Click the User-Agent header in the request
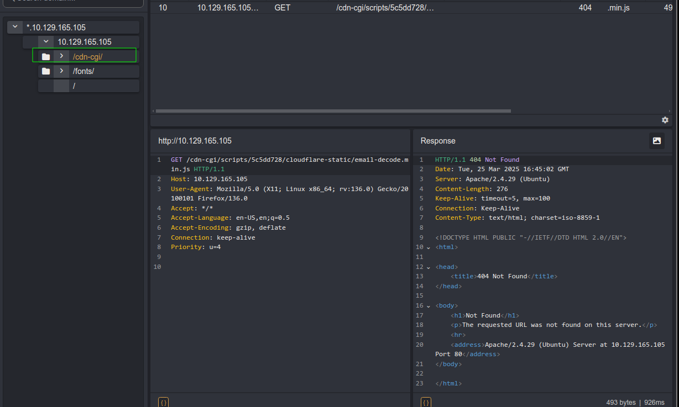 tap(290, 193)
